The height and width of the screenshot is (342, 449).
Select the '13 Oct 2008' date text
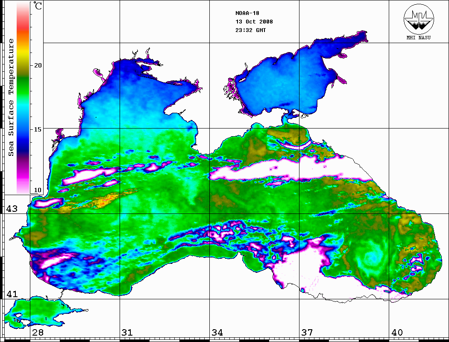tap(254, 22)
